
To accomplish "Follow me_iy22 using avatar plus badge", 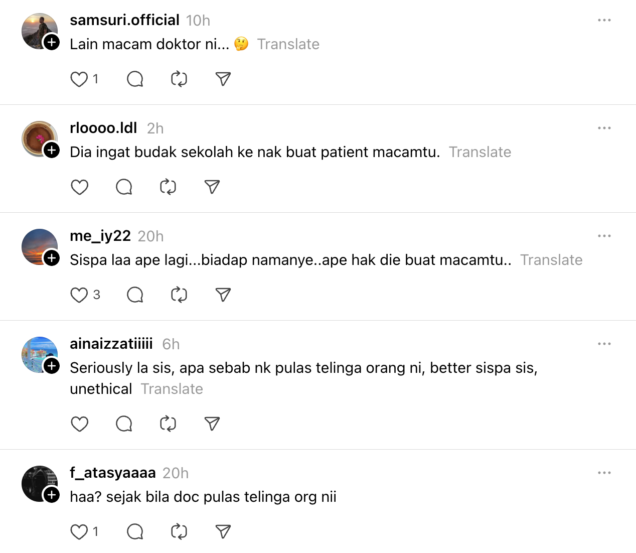I will pos(52,258).
